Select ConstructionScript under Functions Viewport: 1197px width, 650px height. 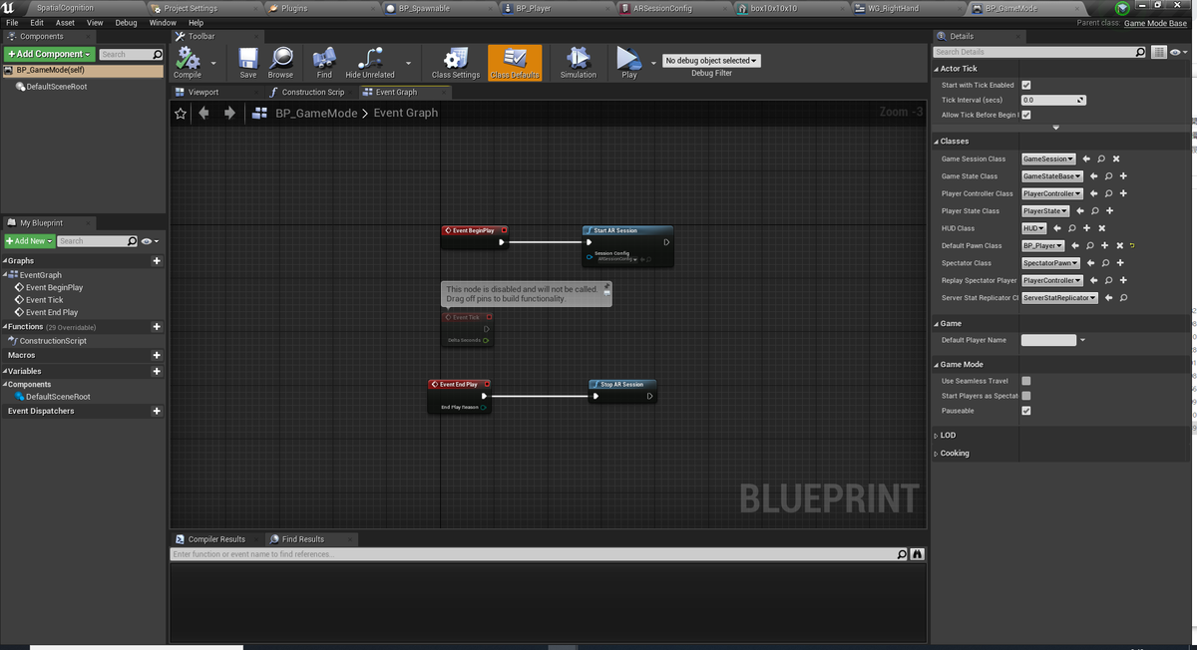53,341
